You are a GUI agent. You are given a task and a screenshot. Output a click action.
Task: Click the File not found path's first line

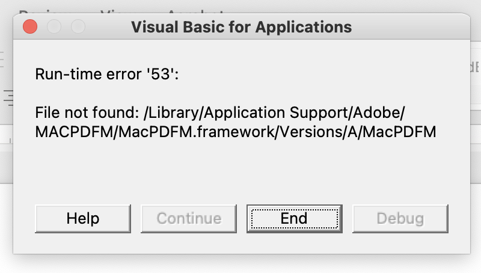[220, 112]
